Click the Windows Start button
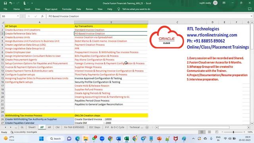The height and width of the screenshot is (143, 254). 41,139
